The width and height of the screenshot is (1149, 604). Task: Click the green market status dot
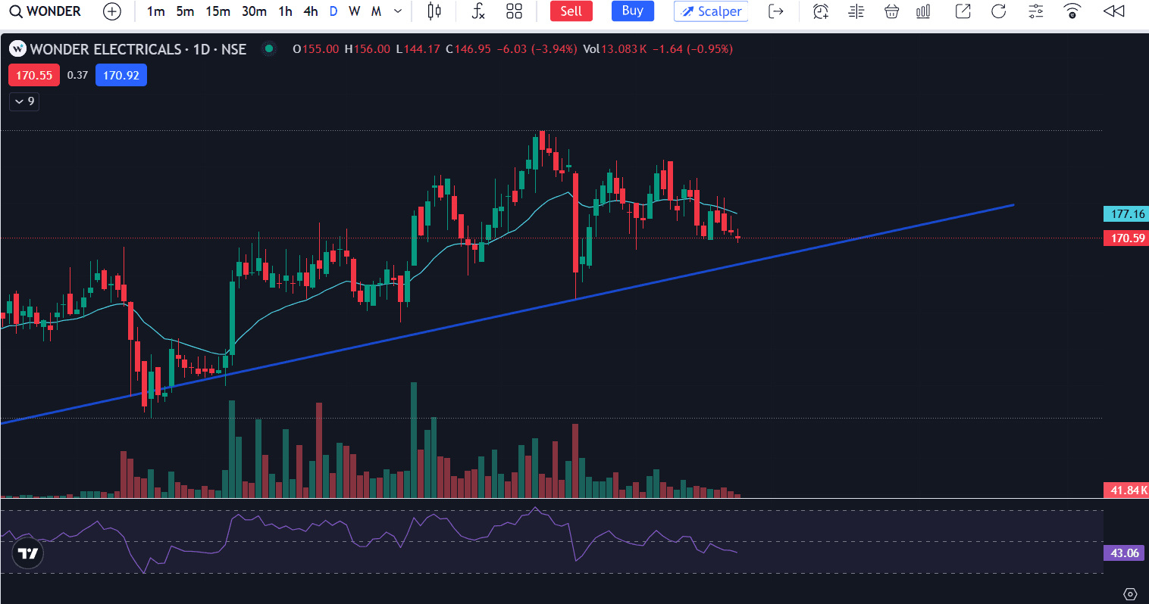pyautogui.click(x=268, y=49)
